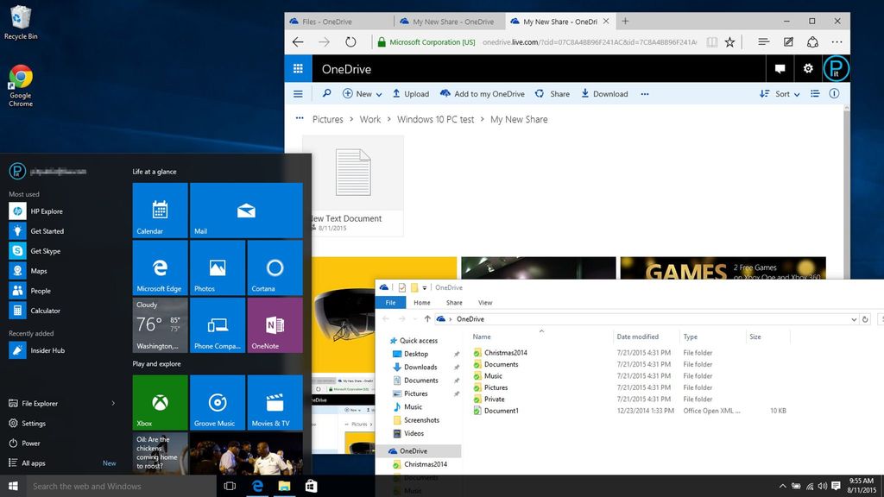This screenshot has height=497, width=884.
Task: Expand hidden icons in the system tray
Action: pyautogui.click(x=782, y=486)
